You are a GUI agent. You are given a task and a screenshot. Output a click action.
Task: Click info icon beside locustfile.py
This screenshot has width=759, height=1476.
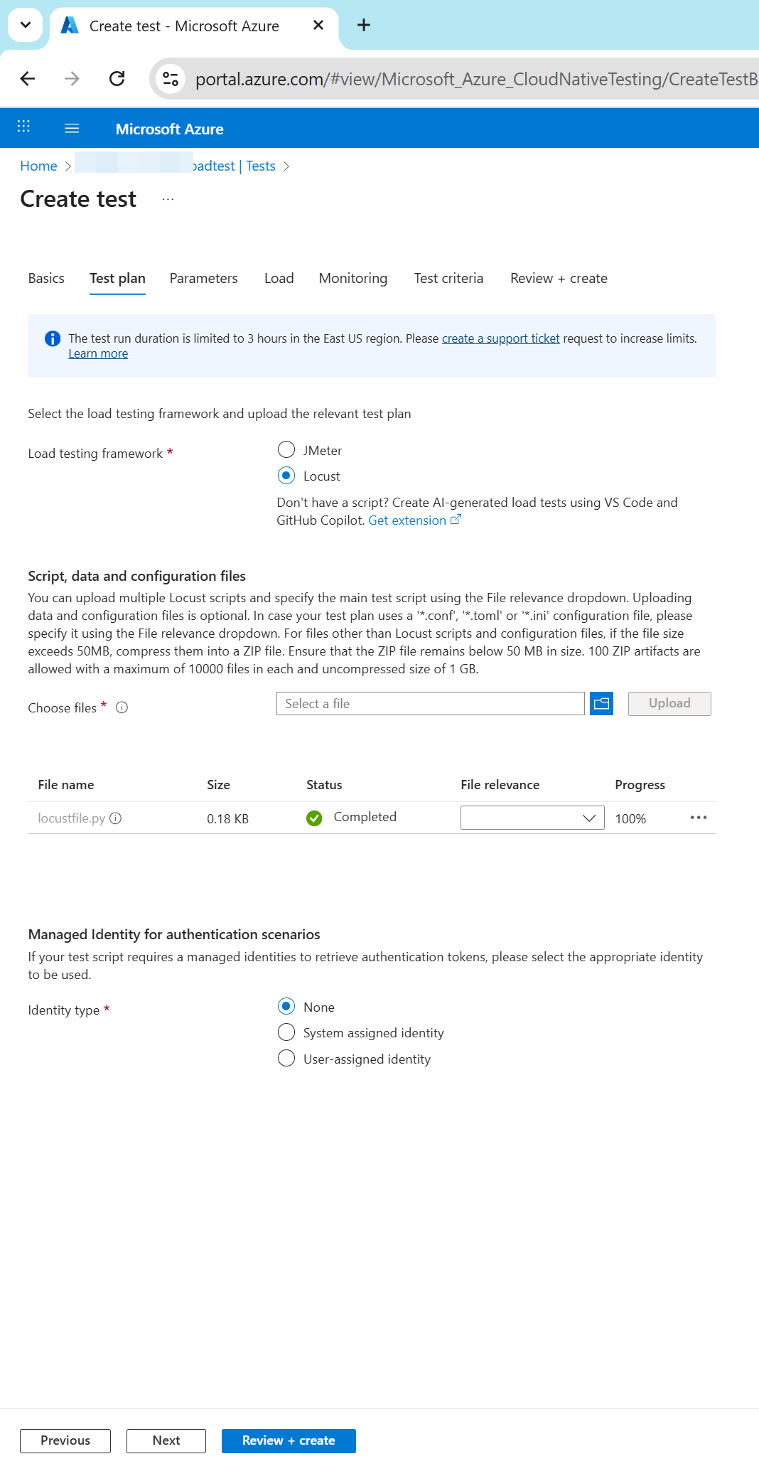(116, 818)
